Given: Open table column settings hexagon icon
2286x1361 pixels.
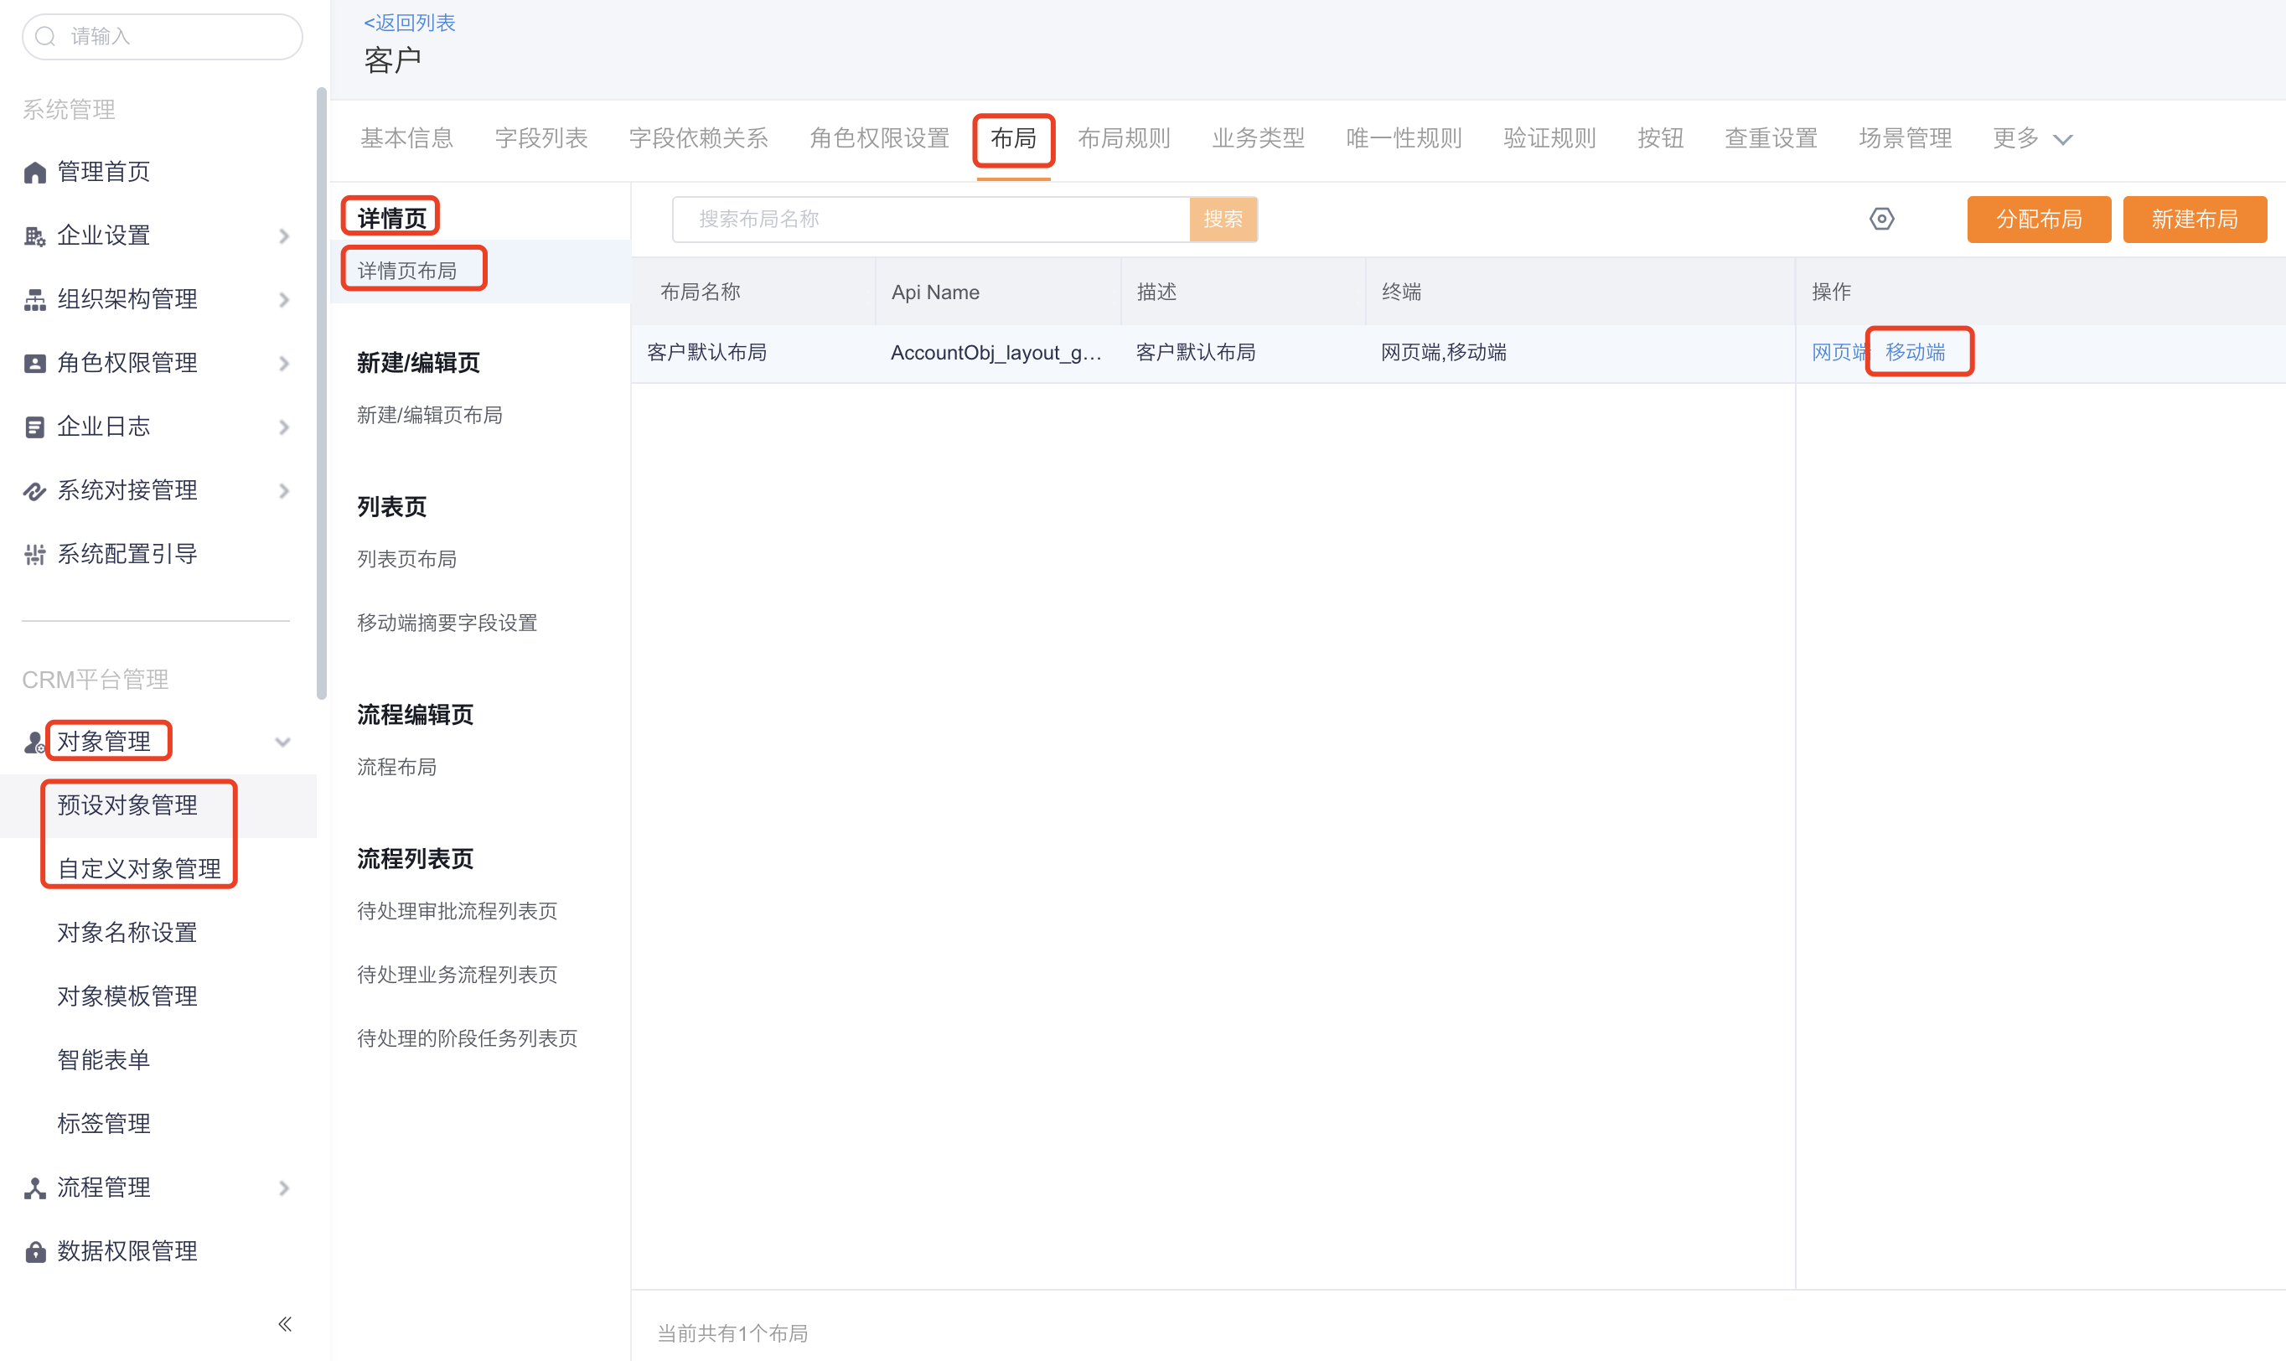Looking at the screenshot, I should (1881, 220).
